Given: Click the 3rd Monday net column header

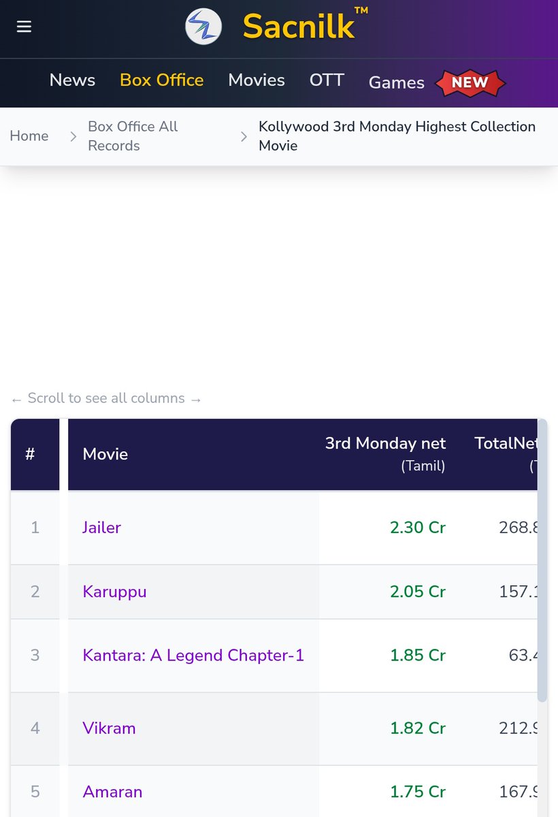Looking at the screenshot, I should point(385,454).
